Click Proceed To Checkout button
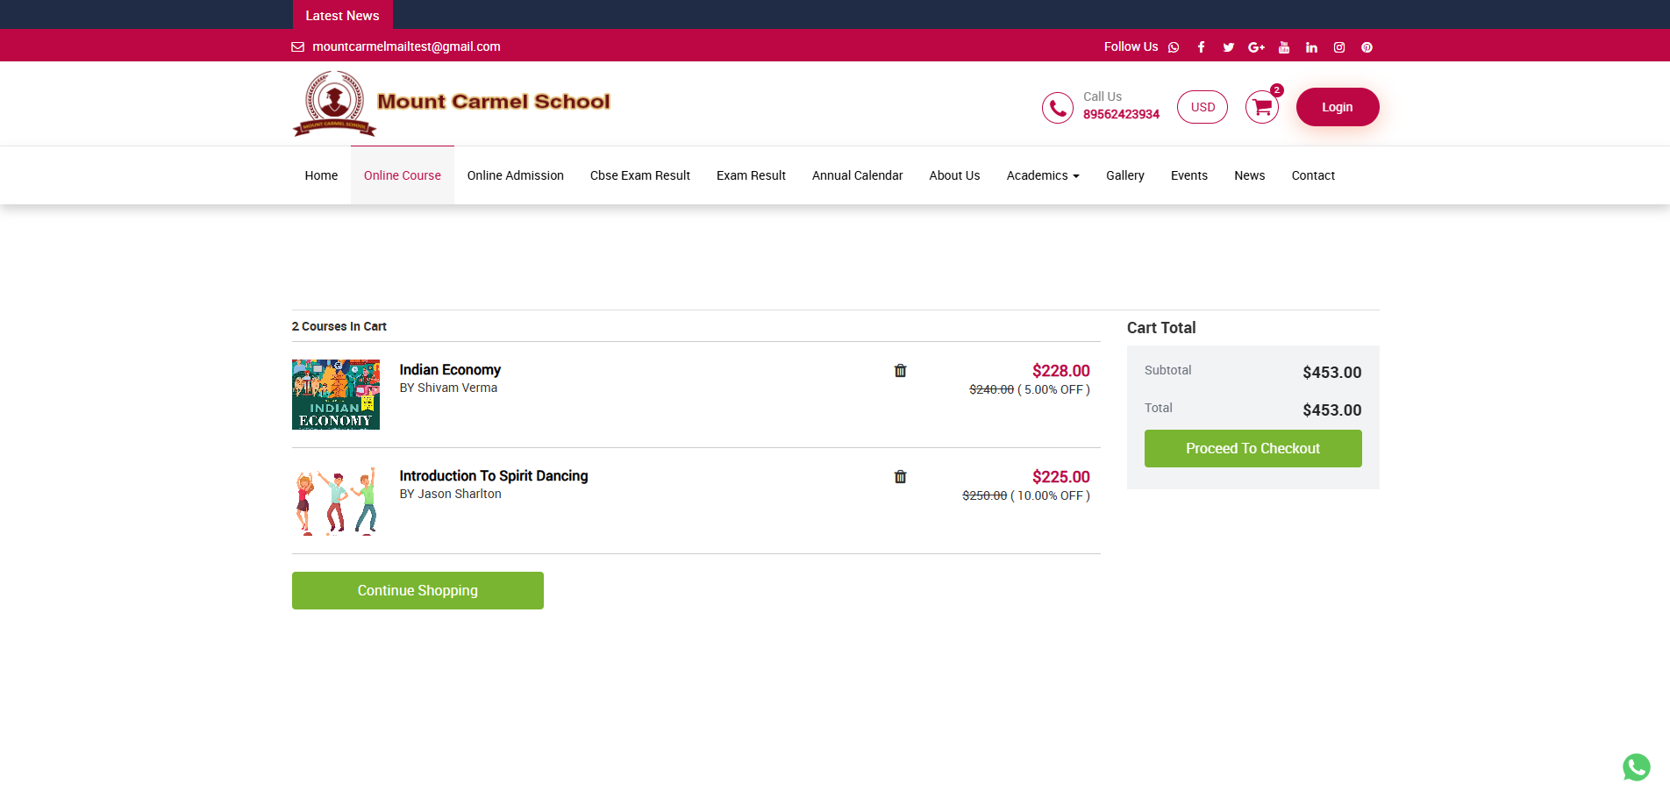This screenshot has height=805, width=1670. pyautogui.click(x=1252, y=448)
